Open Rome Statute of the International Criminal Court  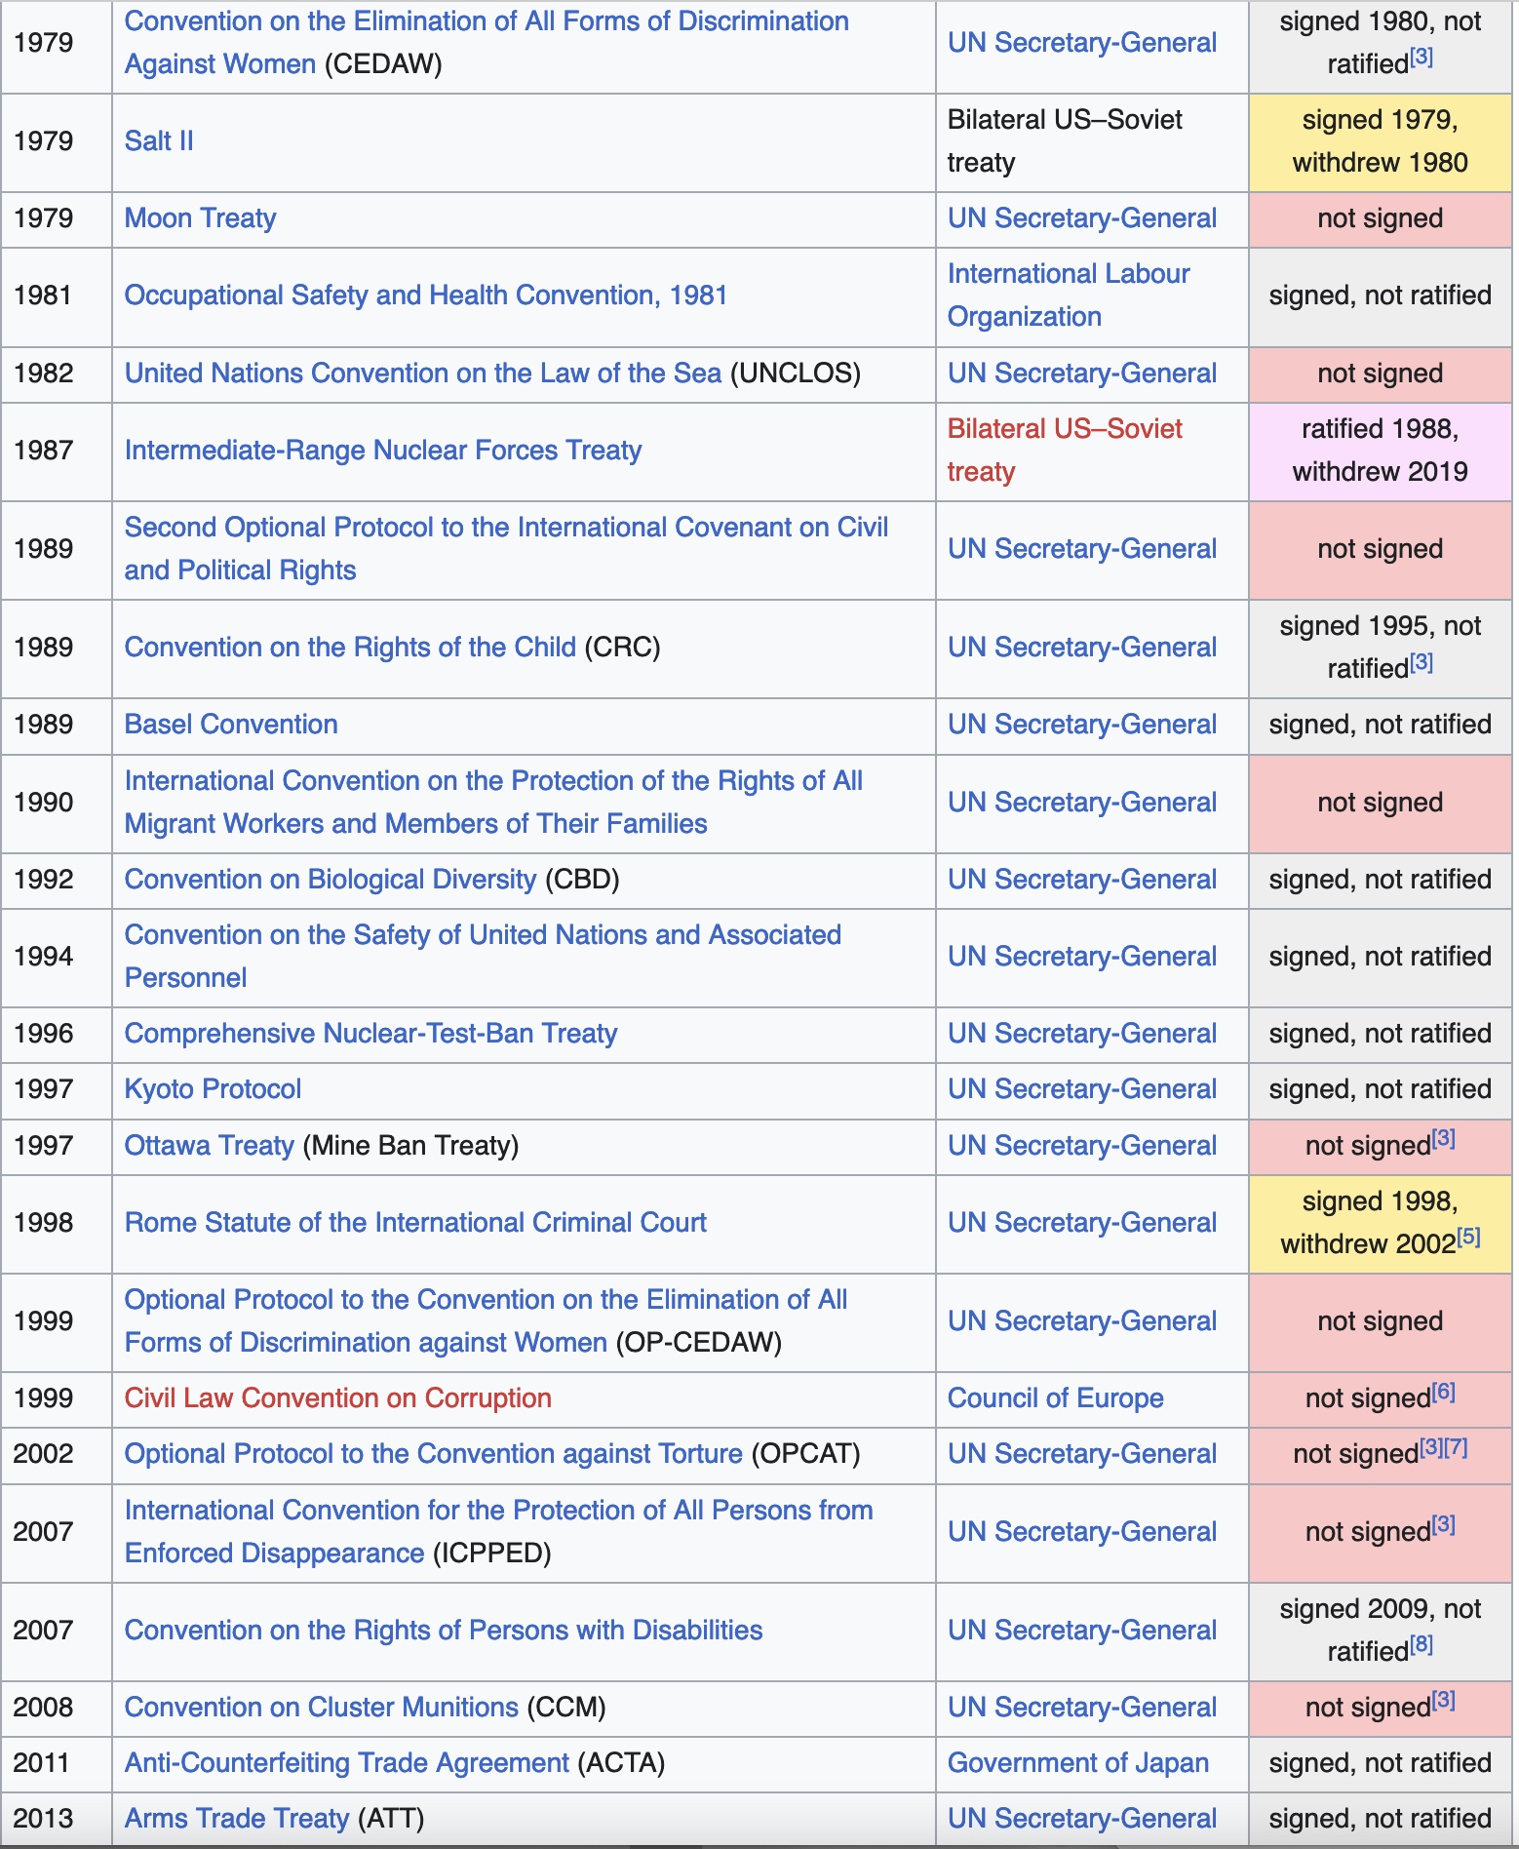point(415,1223)
